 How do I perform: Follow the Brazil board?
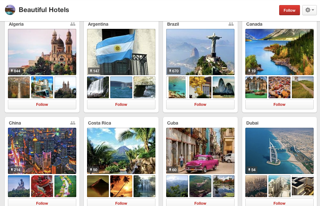[200, 105]
